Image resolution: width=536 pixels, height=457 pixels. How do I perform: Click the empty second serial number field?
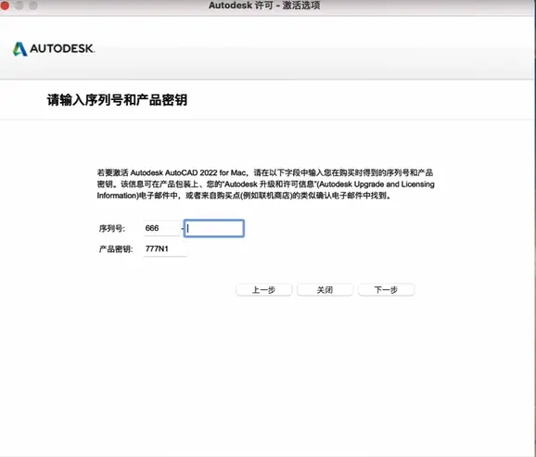(214, 228)
